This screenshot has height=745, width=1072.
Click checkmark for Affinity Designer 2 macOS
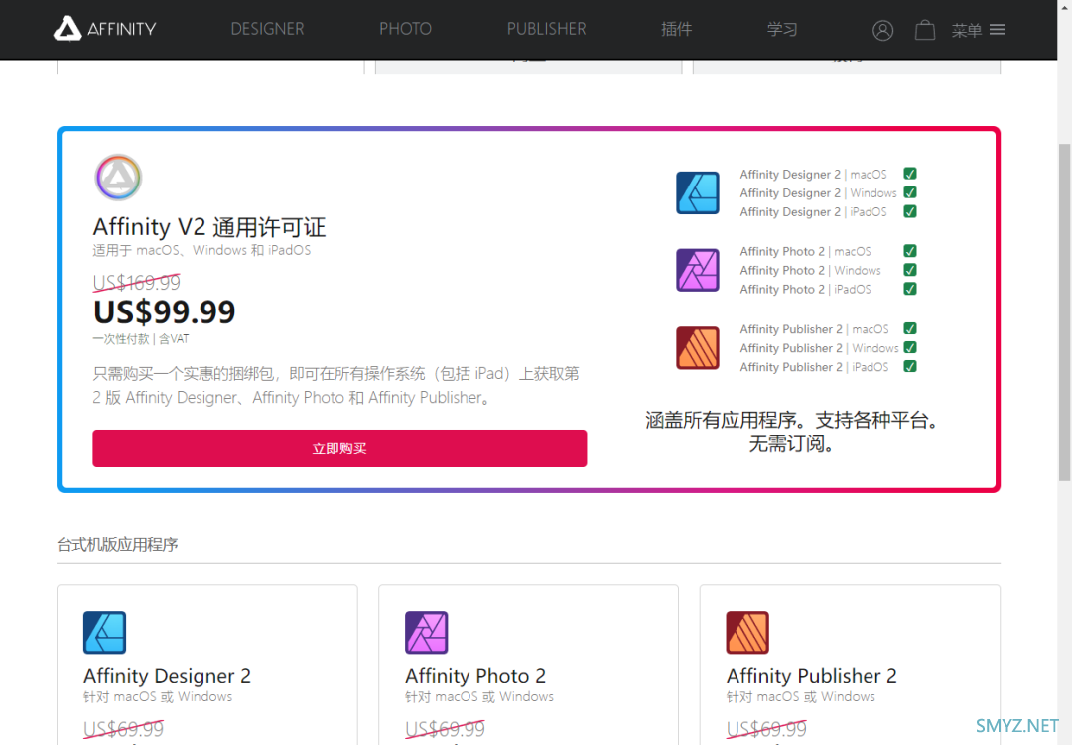pos(910,174)
